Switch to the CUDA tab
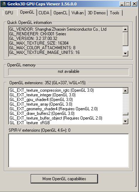 click(x=44, y=13)
